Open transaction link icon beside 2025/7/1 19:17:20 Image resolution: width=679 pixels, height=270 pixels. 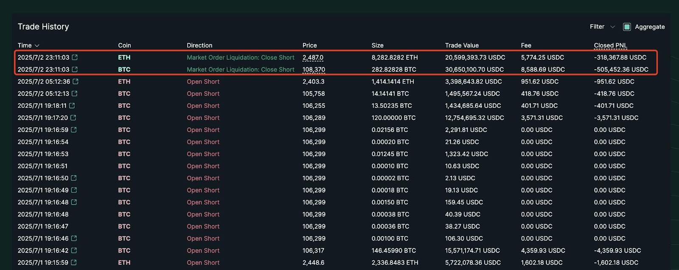(73, 118)
